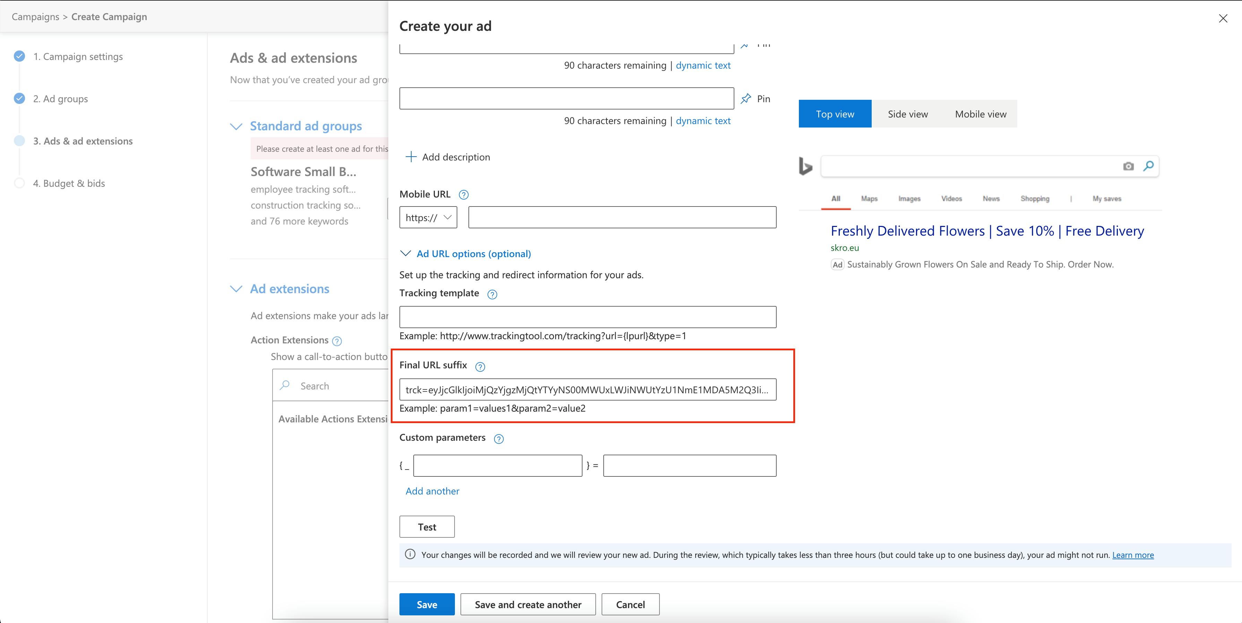
Task: Switch to Top view preview tab
Action: coord(835,114)
